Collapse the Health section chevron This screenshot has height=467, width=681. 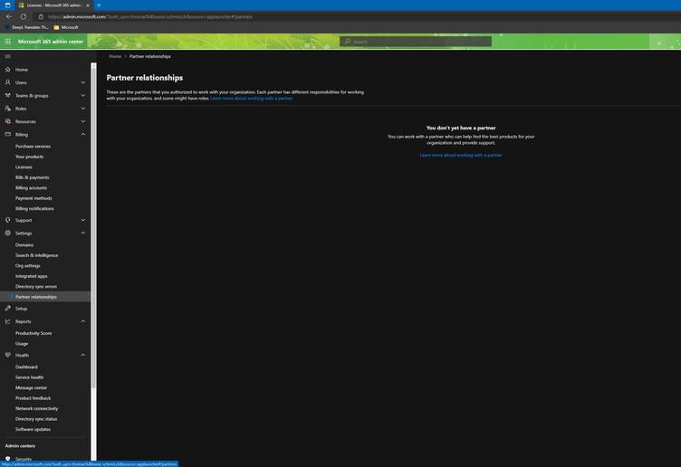coord(83,355)
